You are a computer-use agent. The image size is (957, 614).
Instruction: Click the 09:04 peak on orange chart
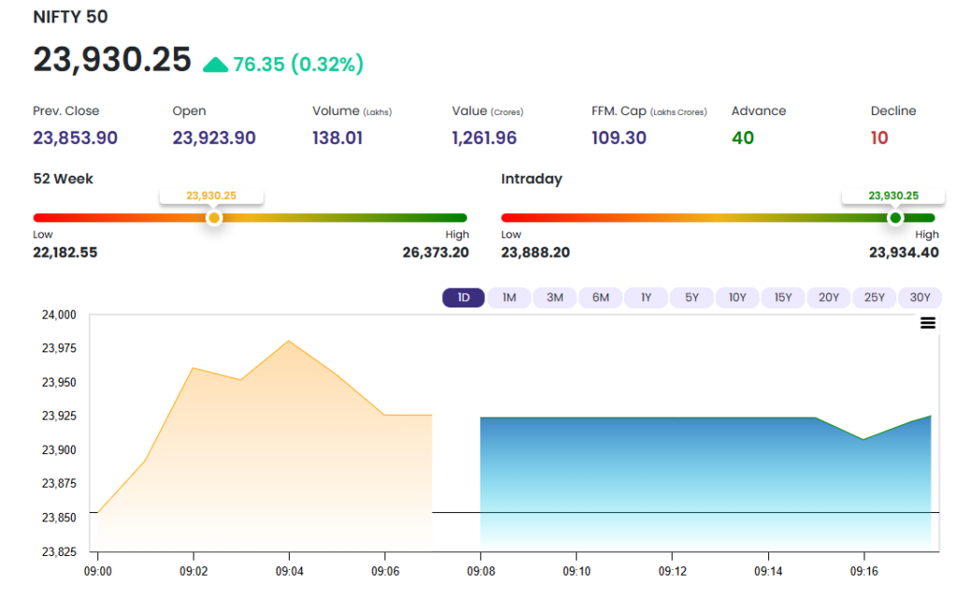click(x=289, y=340)
